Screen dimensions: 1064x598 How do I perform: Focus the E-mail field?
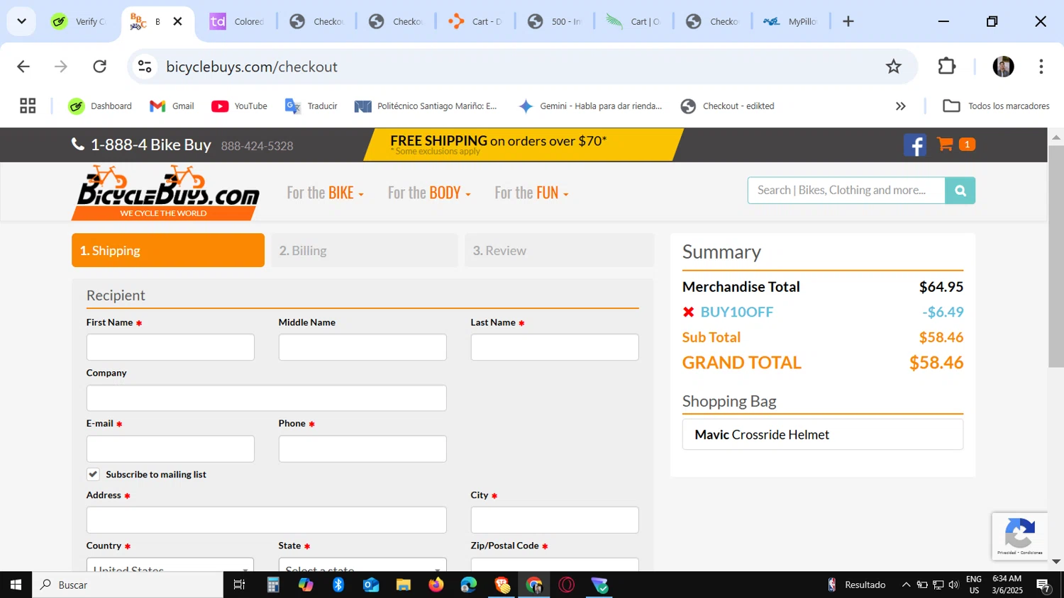pos(170,448)
